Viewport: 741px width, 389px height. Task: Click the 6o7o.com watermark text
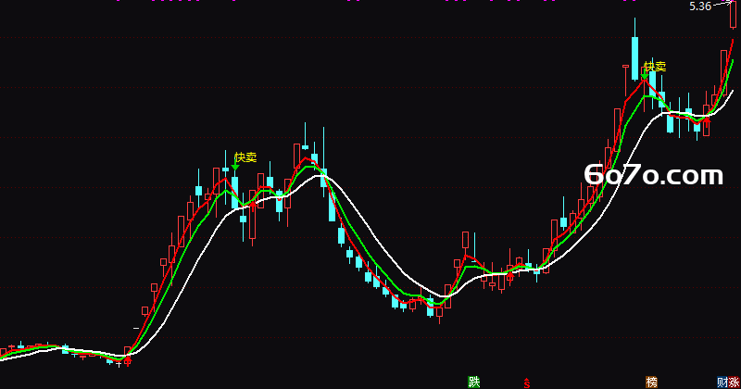(x=654, y=175)
